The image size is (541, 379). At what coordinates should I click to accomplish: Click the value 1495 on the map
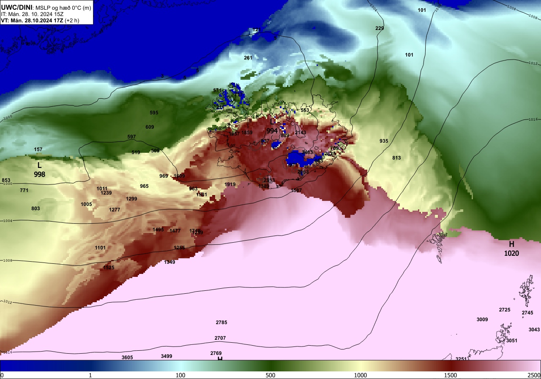pos(158,230)
